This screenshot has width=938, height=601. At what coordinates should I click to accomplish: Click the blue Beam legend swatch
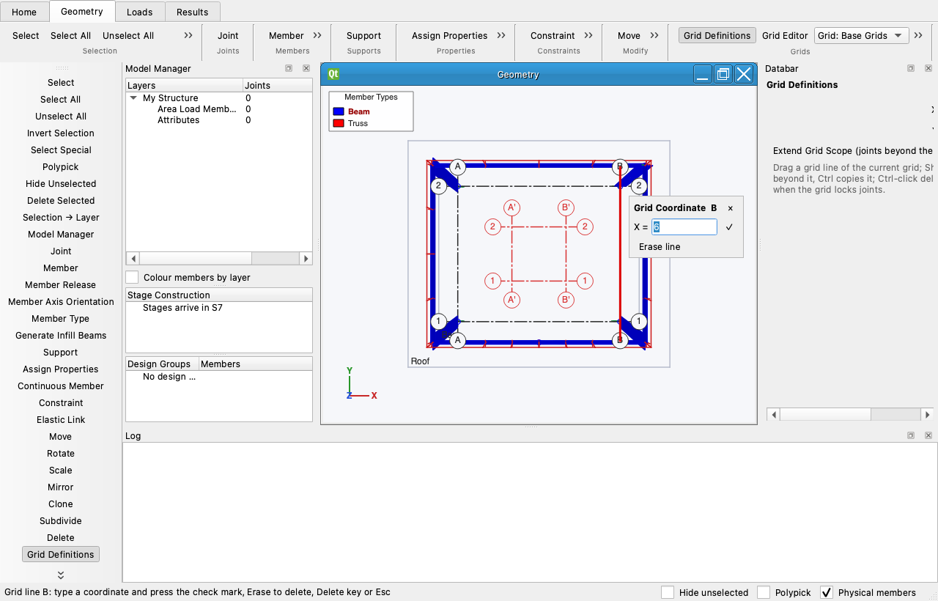(x=339, y=111)
